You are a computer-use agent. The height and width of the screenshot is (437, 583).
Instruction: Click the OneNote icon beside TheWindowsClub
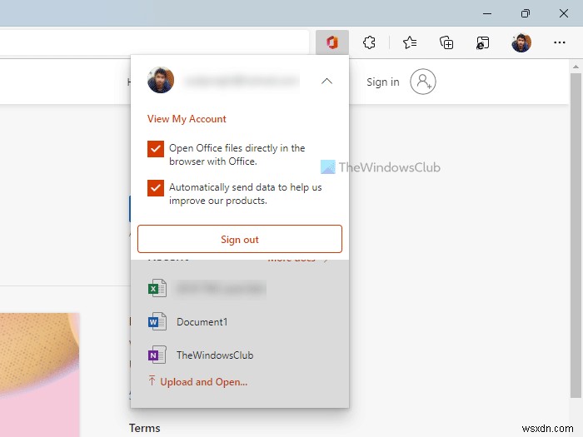click(157, 355)
